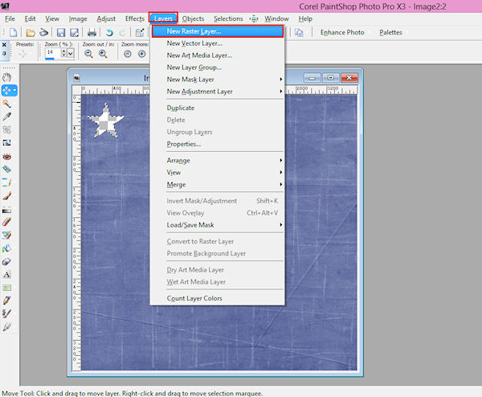Select Duplicate in the Layers menu
Screen dimensions: 482x397
(218, 108)
